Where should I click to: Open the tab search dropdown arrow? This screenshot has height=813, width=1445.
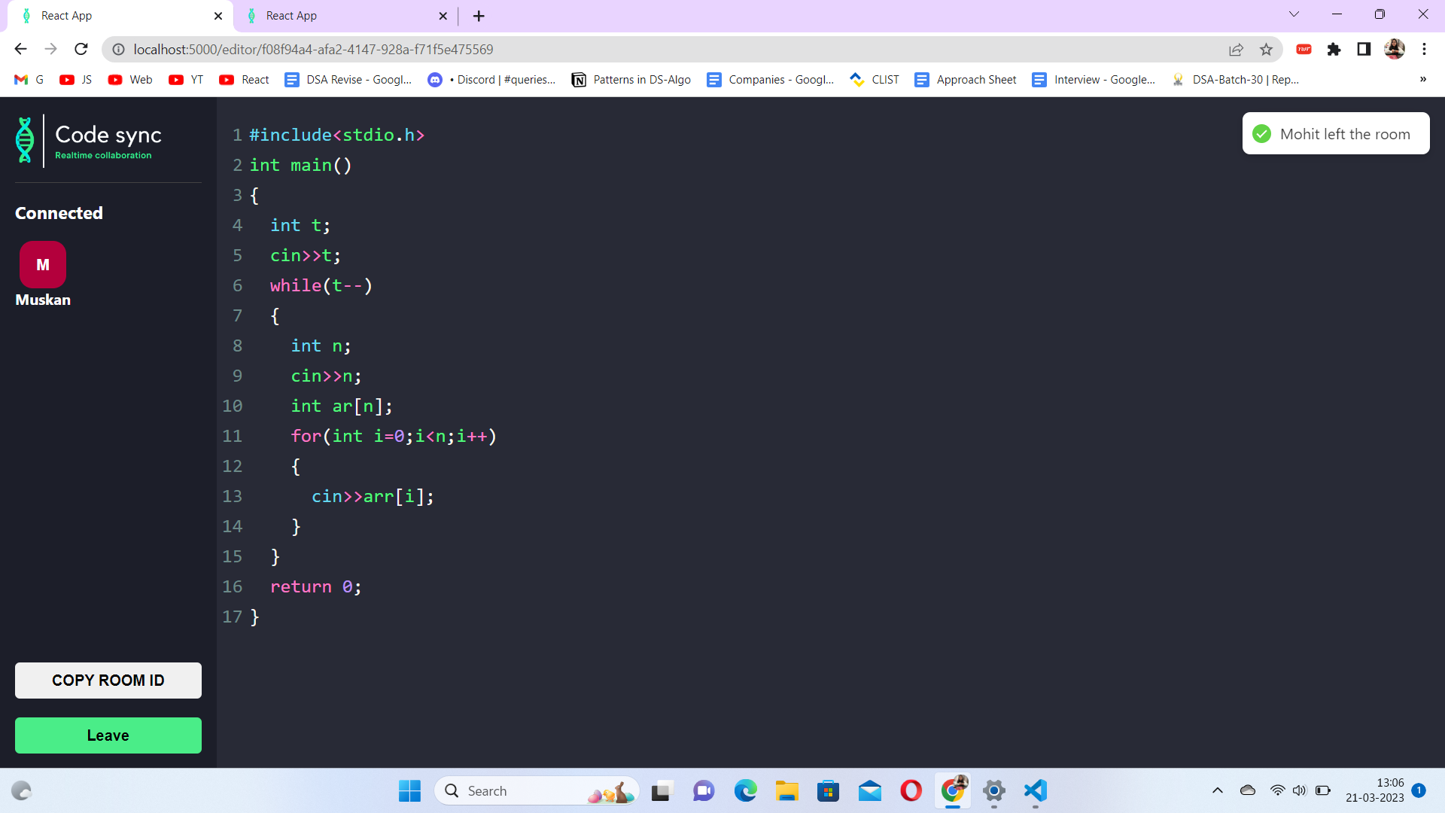pyautogui.click(x=1294, y=14)
